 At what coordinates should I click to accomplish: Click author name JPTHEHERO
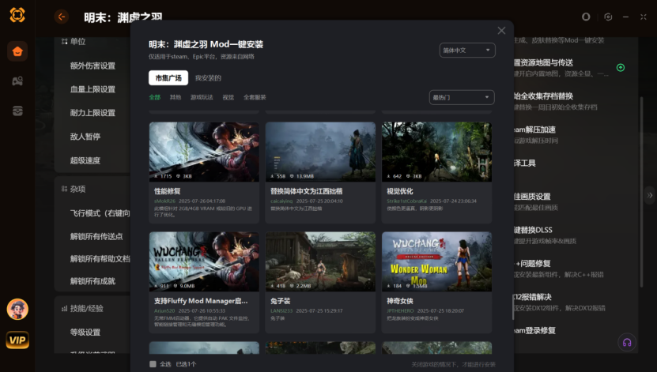tap(400, 311)
